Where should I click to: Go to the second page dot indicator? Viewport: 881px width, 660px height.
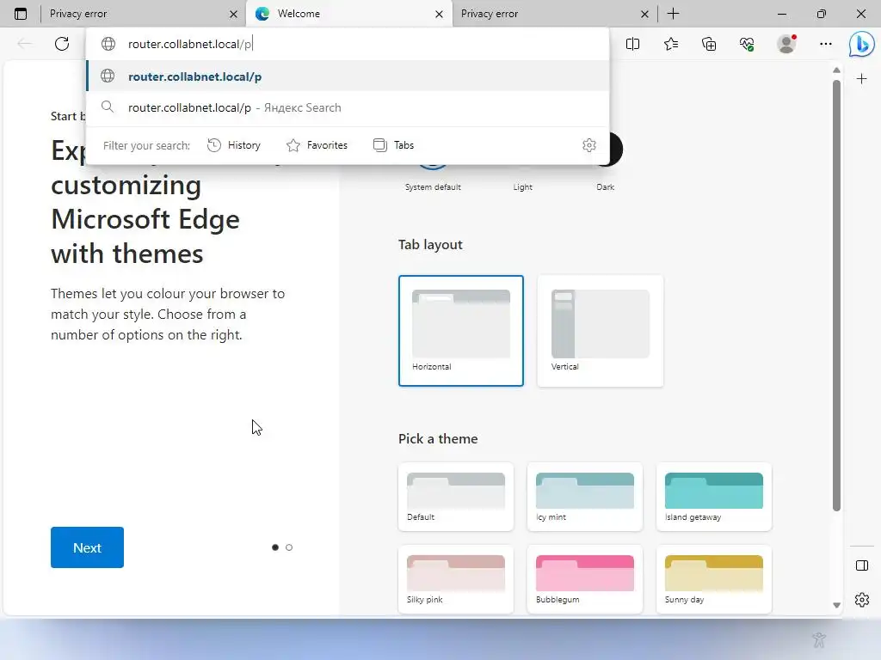click(289, 547)
